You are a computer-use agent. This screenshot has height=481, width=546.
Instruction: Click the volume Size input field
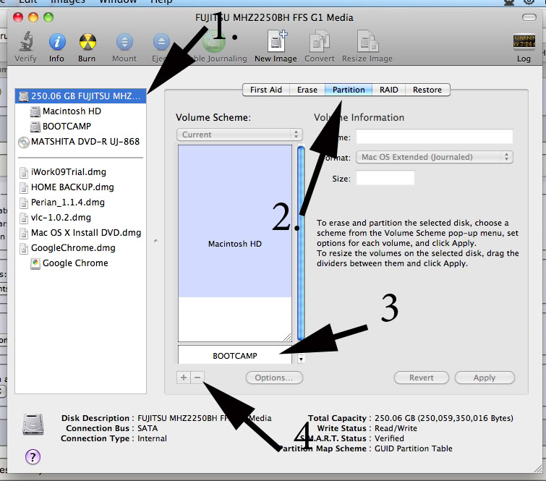(x=385, y=178)
